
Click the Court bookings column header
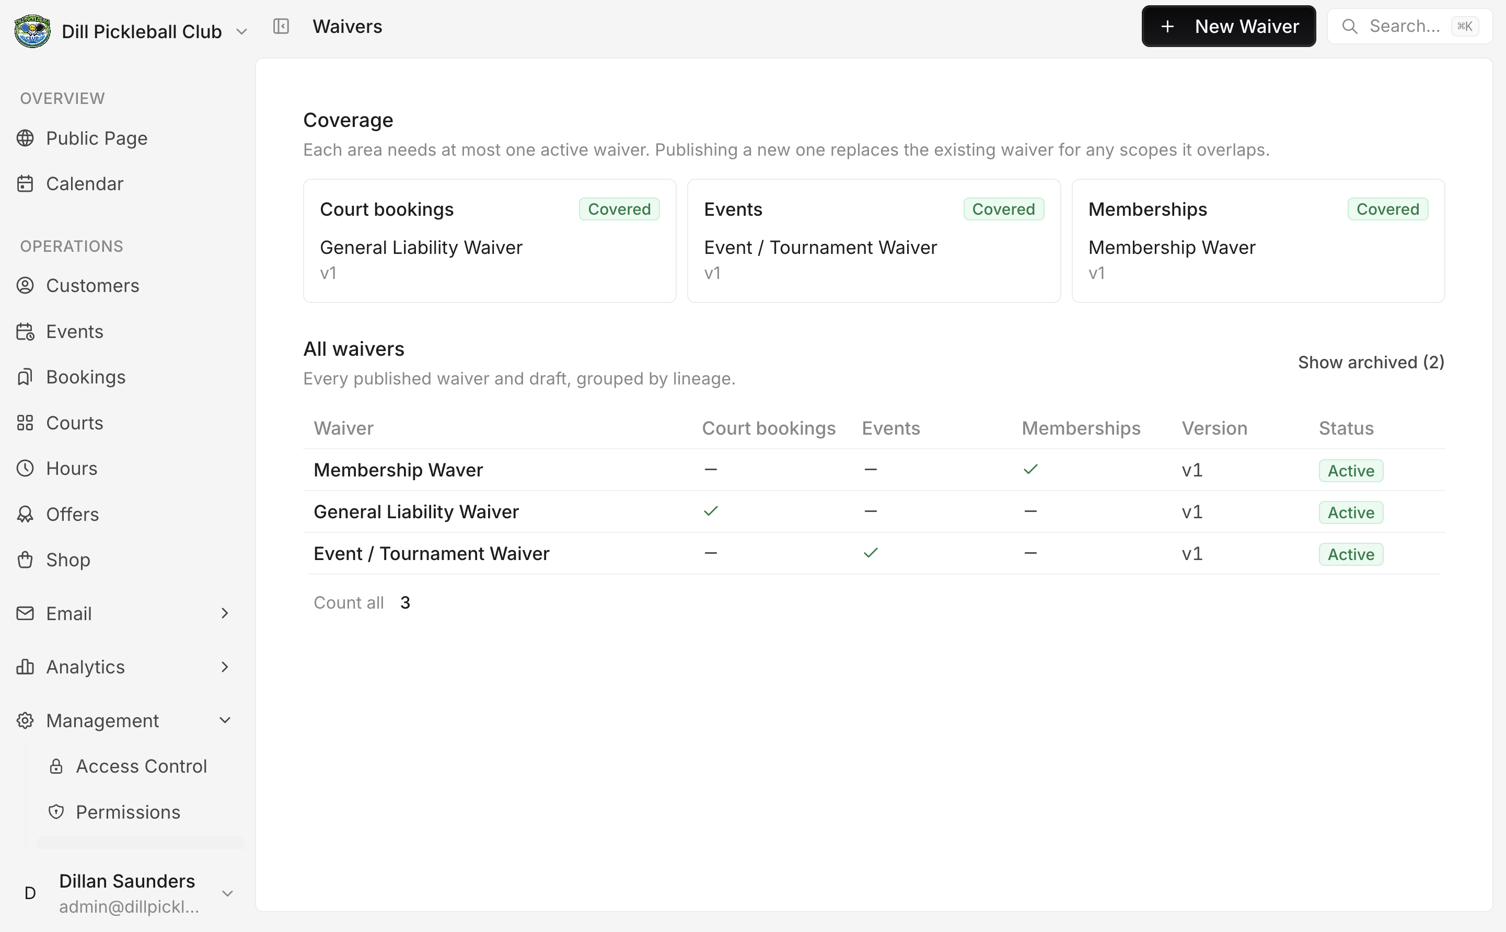[x=769, y=428]
